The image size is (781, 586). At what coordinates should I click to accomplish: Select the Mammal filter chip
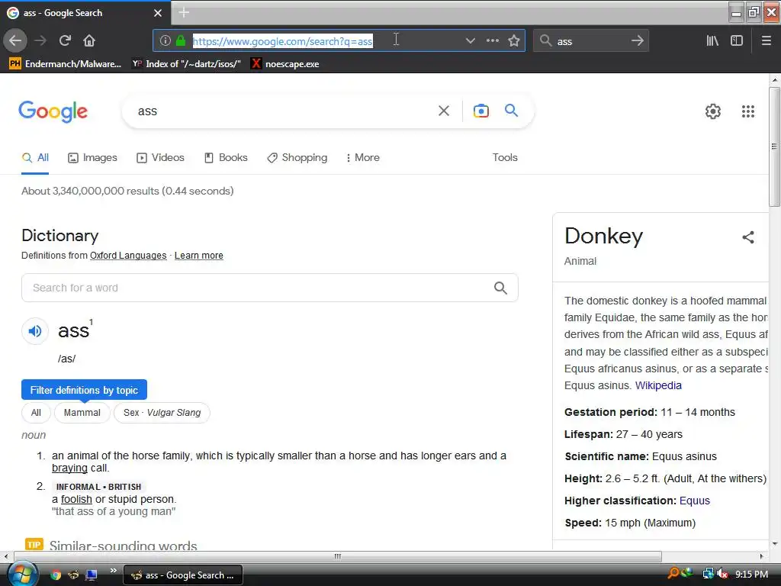(x=82, y=413)
